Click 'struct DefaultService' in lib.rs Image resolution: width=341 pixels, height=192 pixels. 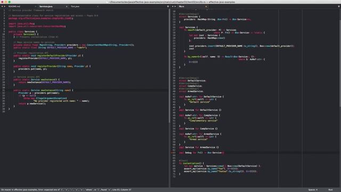pos(192,81)
